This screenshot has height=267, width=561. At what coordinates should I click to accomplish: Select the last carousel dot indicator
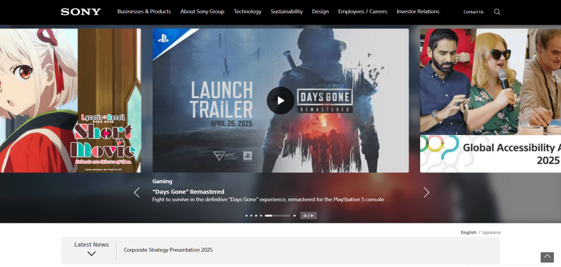(294, 216)
